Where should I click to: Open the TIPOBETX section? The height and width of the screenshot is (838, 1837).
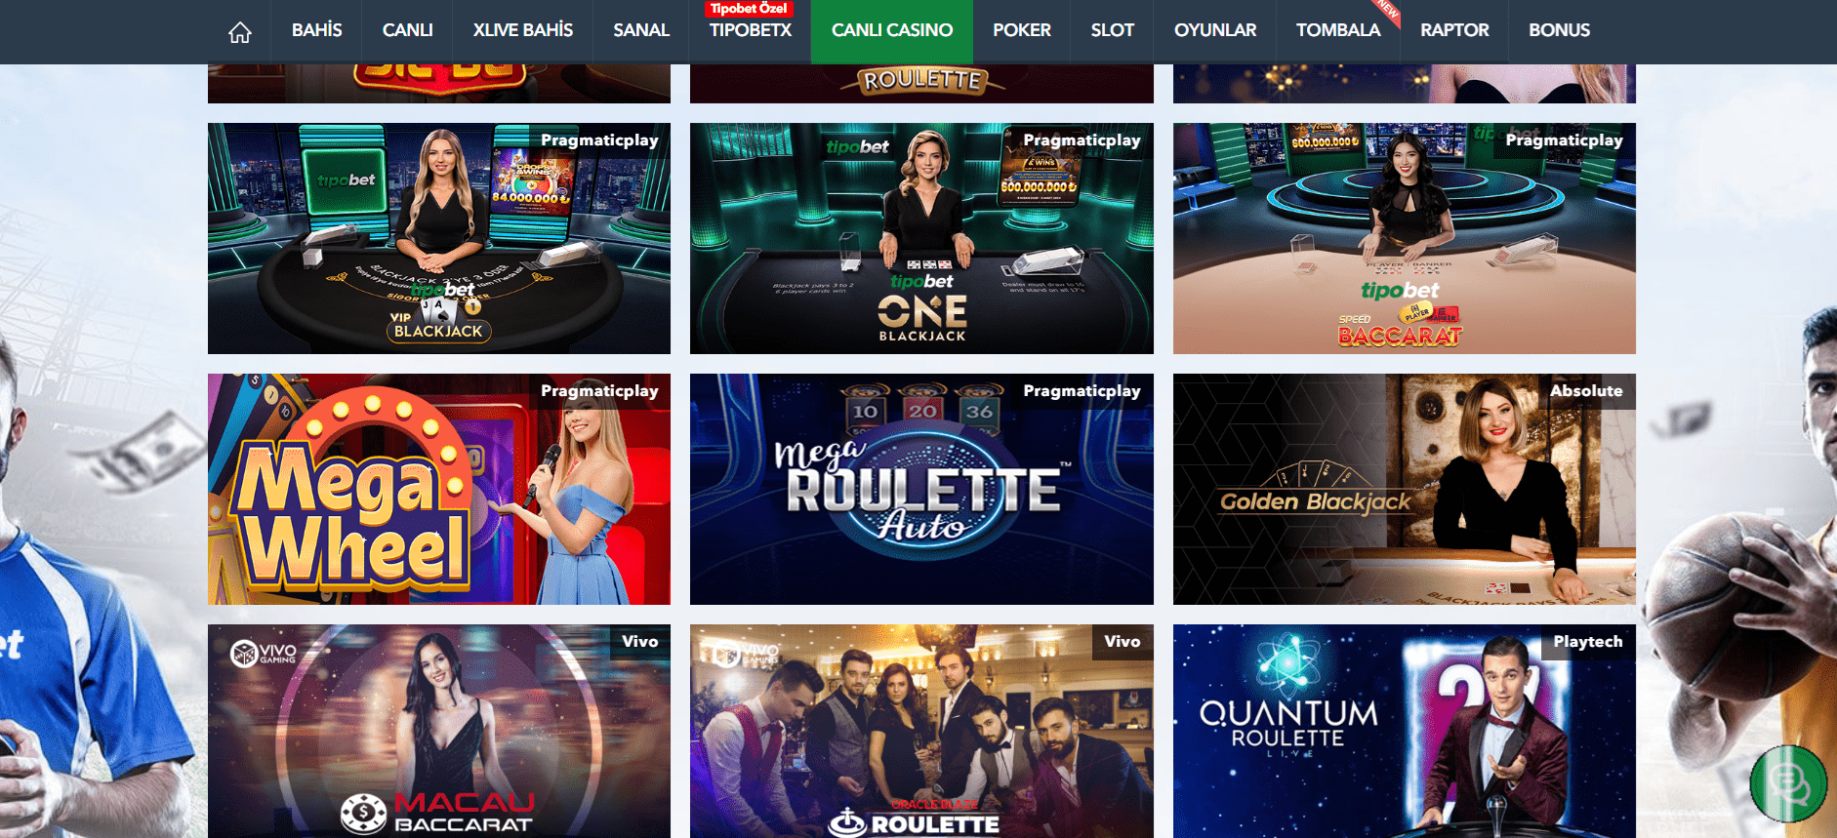click(751, 30)
